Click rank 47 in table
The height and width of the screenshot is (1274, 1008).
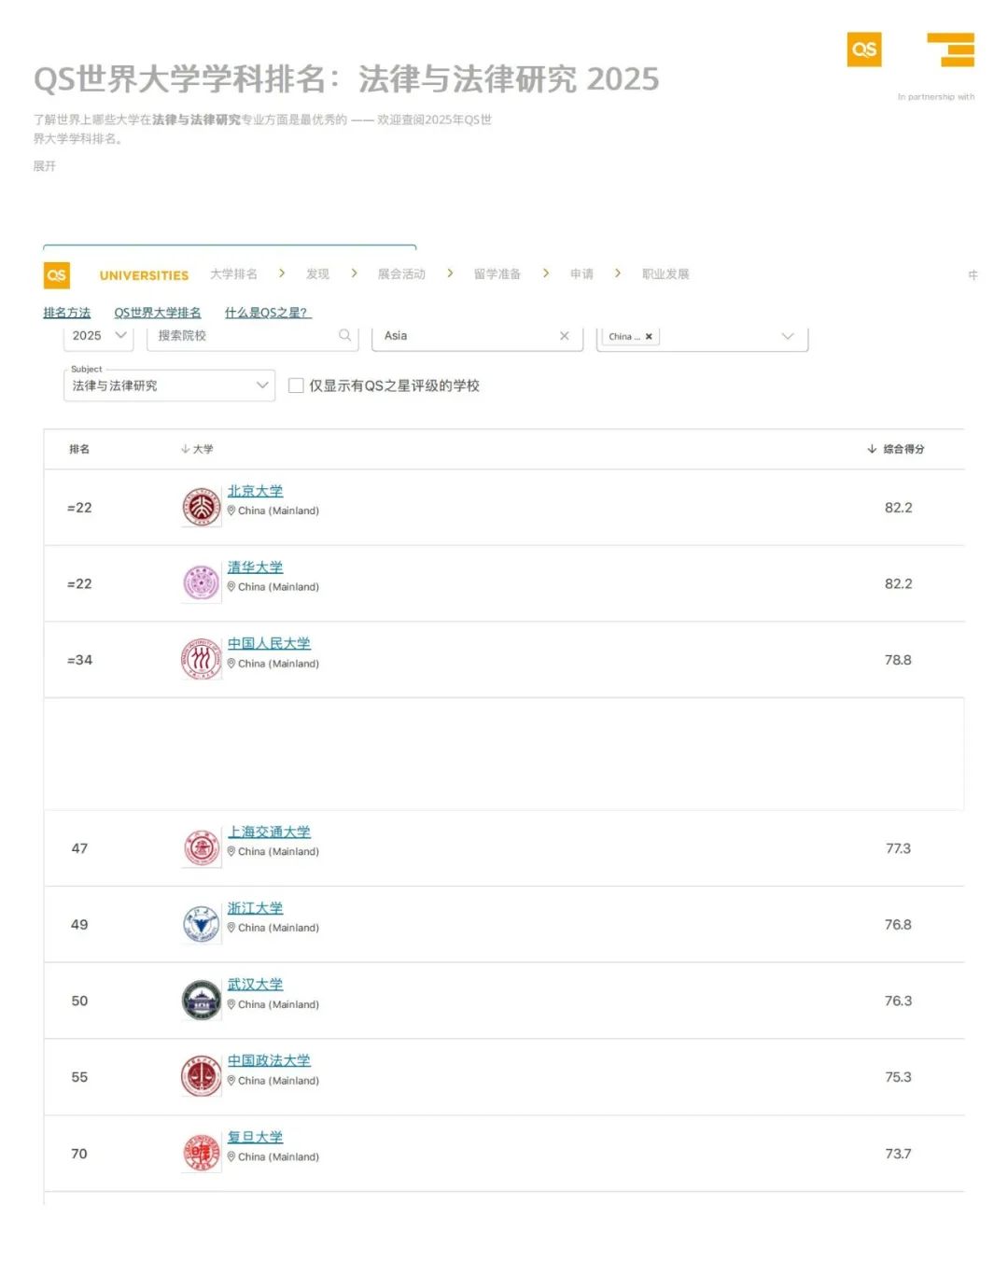(x=79, y=848)
